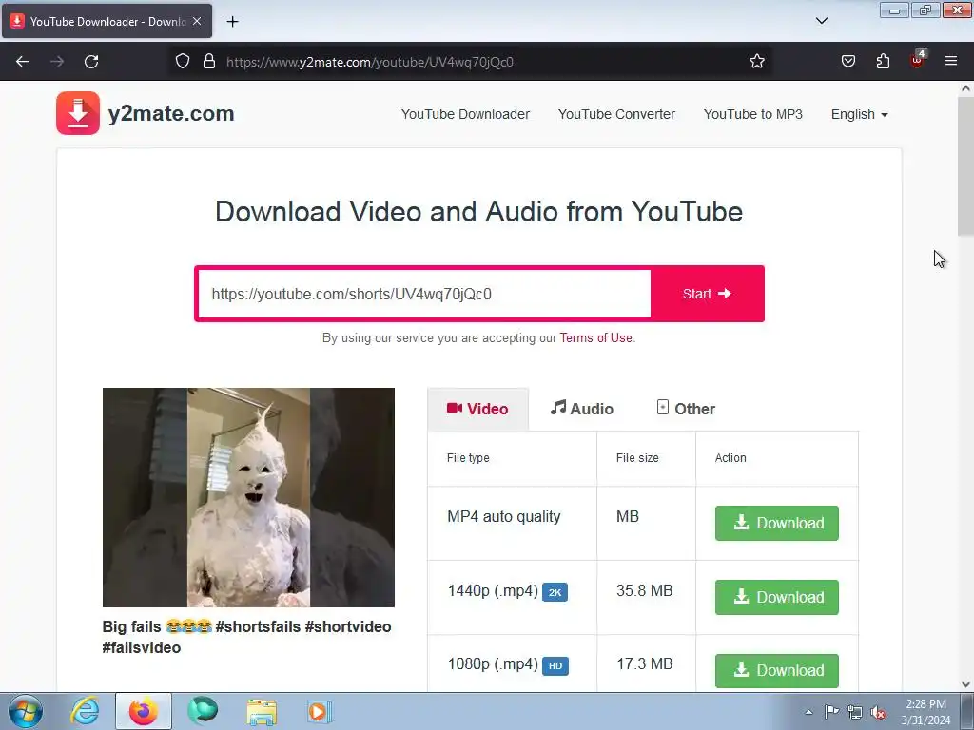Open the YouTube Downloader nav link

465,114
